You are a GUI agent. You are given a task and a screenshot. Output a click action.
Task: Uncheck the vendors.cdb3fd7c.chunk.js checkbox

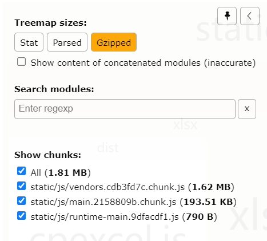pyautogui.click(x=21, y=186)
